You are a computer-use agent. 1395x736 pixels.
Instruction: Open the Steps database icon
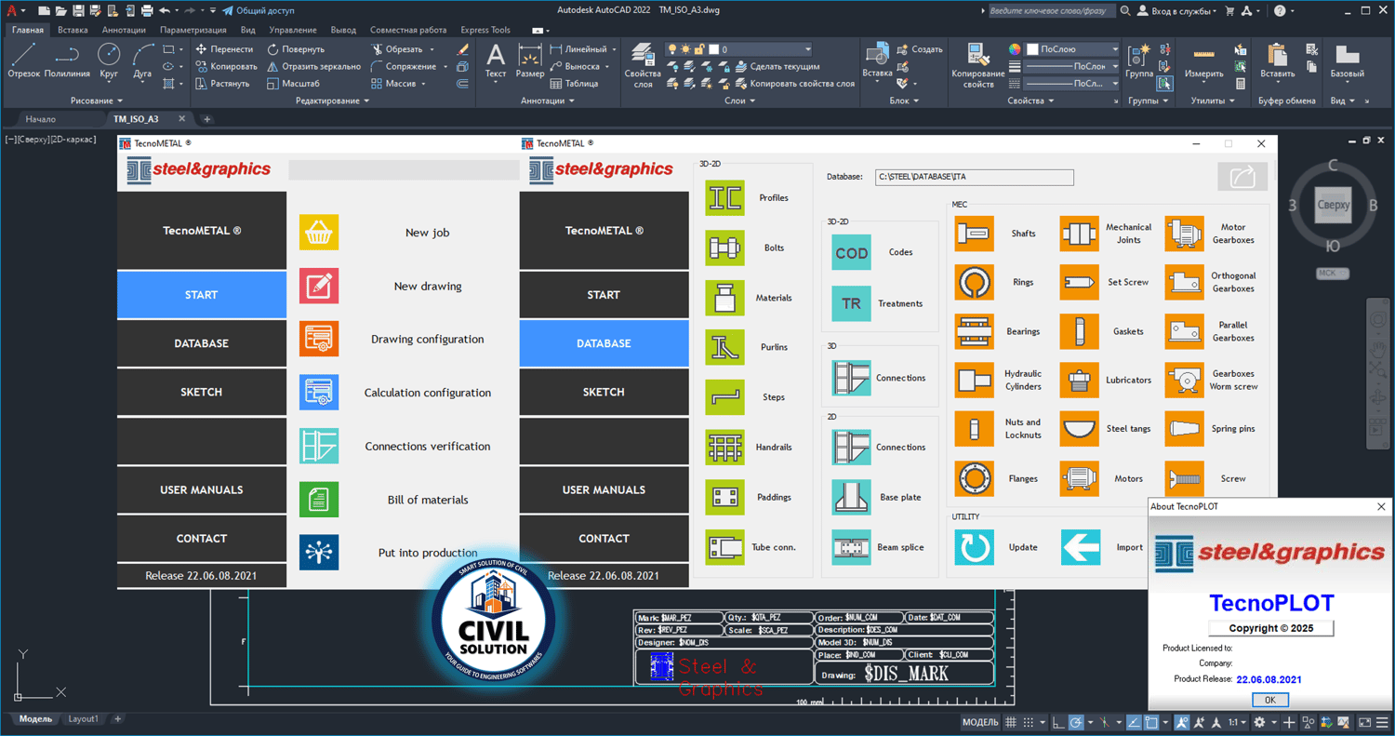coord(724,397)
